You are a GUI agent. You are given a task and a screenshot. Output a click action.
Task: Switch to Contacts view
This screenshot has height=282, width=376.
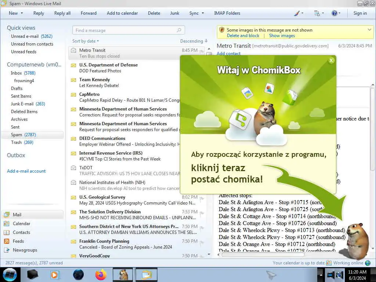[17, 232]
